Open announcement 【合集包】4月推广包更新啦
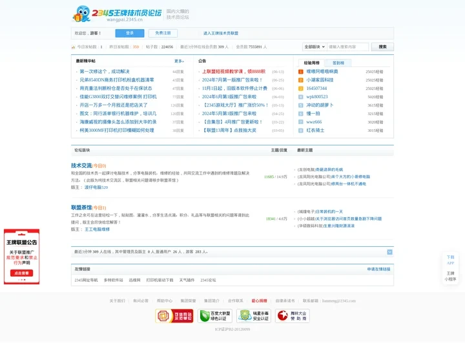Screen dimensions: 465x349 [x=232, y=122]
